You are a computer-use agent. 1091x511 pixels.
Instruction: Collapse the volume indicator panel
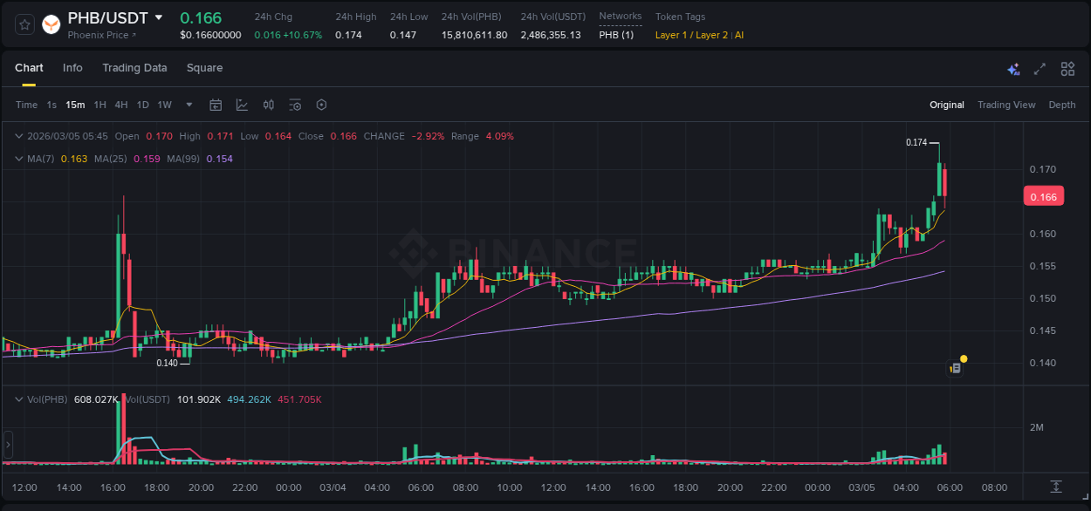pos(19,399)
